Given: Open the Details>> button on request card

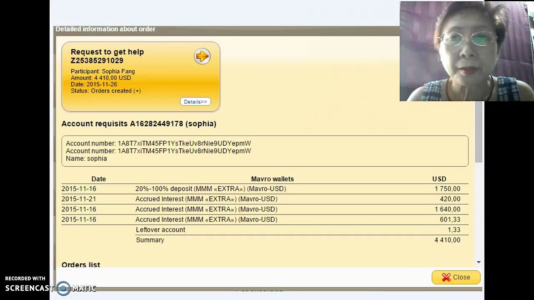Looking at the screenshot, I should [195, 102].
